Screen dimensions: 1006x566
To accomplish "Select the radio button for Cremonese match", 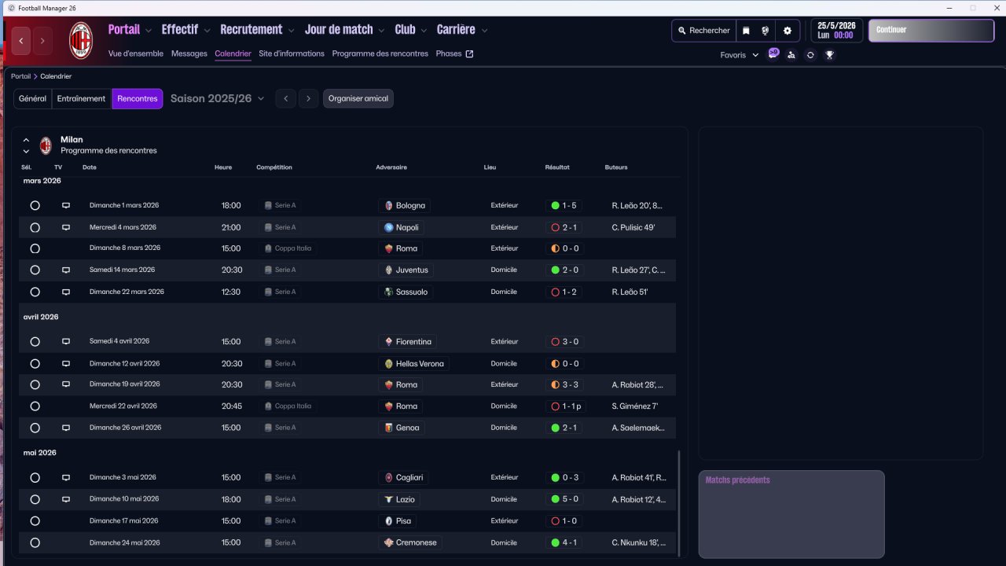I will click(x=35, y=543).
